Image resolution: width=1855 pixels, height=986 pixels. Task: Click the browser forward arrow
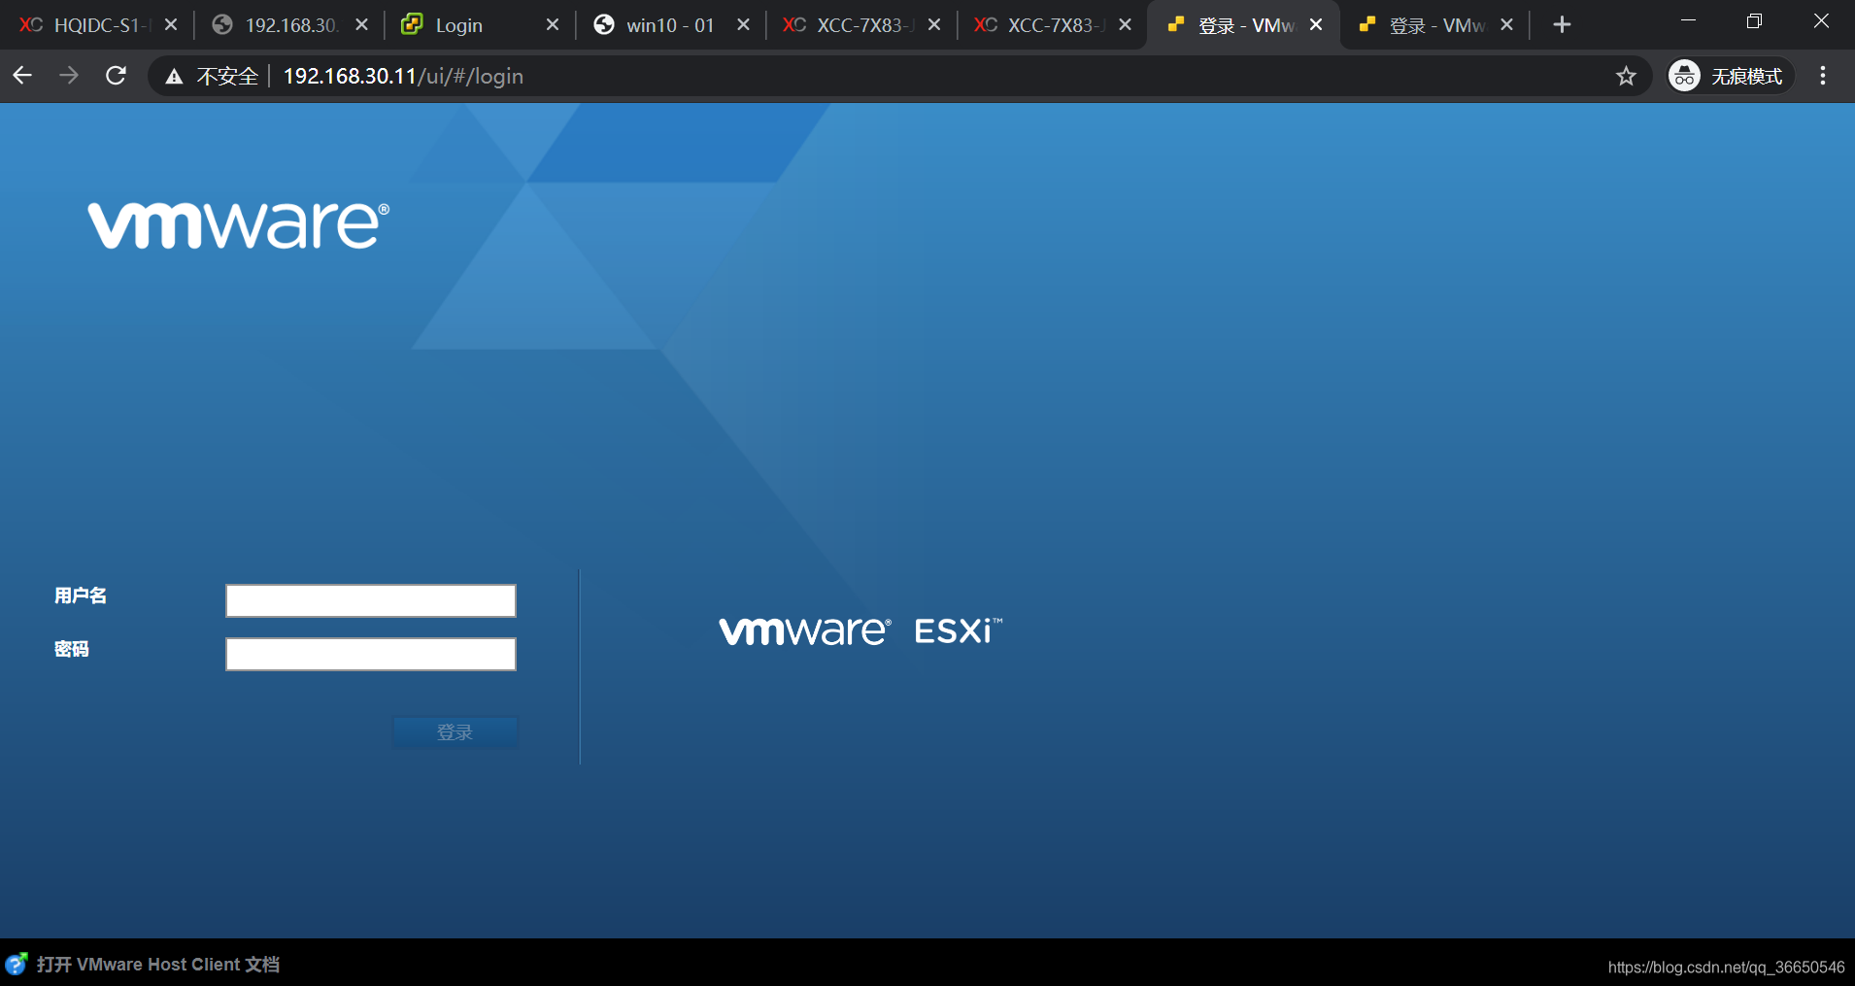pos(69,76)
